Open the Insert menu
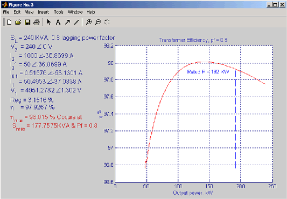Screen dimensions: 287x199 44,12
